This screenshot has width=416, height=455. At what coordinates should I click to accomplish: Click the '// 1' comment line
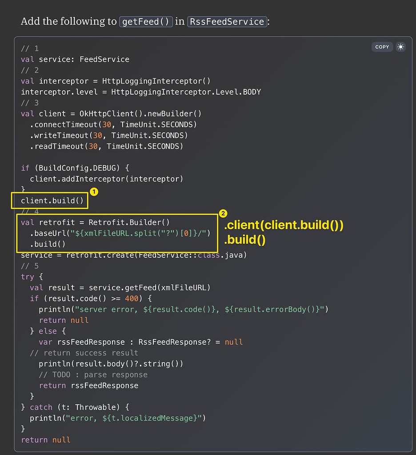(30, 48)
